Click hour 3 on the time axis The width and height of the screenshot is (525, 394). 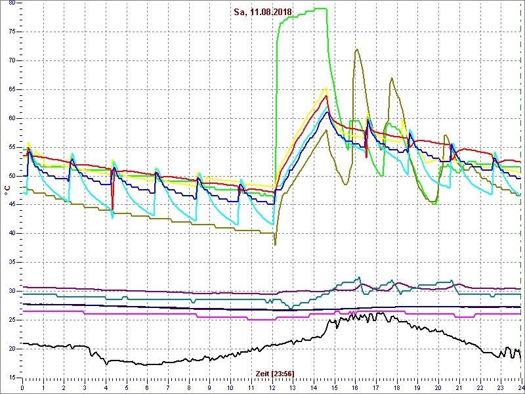[x=85, y=387]
